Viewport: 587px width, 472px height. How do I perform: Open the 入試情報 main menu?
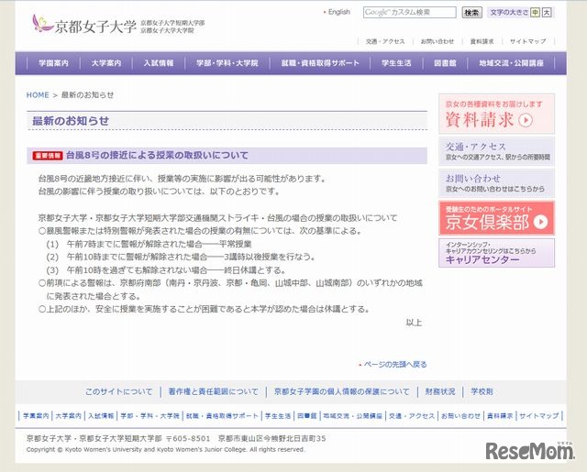point(159,63)
